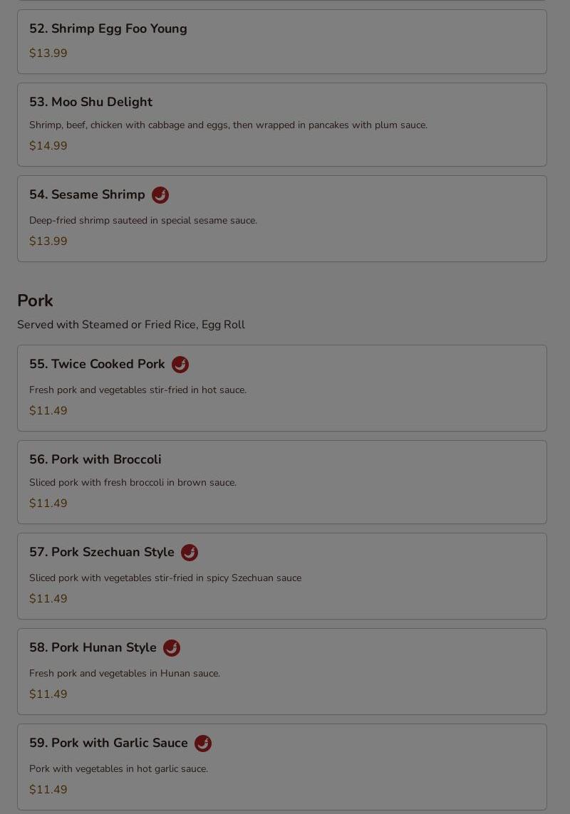Click the Moo Shu Delight description text
This screenshot has height=814, width=570.
point(228,125)
